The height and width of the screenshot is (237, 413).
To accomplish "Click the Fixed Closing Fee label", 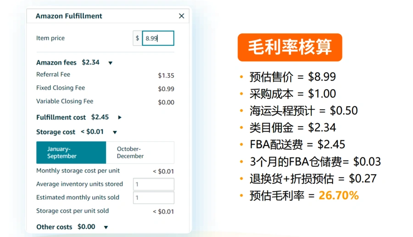I will [x=61, y=88].
